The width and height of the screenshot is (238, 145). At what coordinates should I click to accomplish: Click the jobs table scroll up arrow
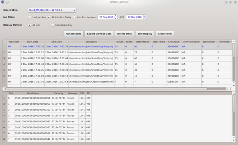(x=234, y=41)
